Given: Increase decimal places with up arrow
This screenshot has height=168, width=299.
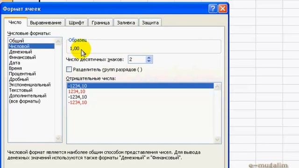Looking at the screenshot, I should [149, 57].
